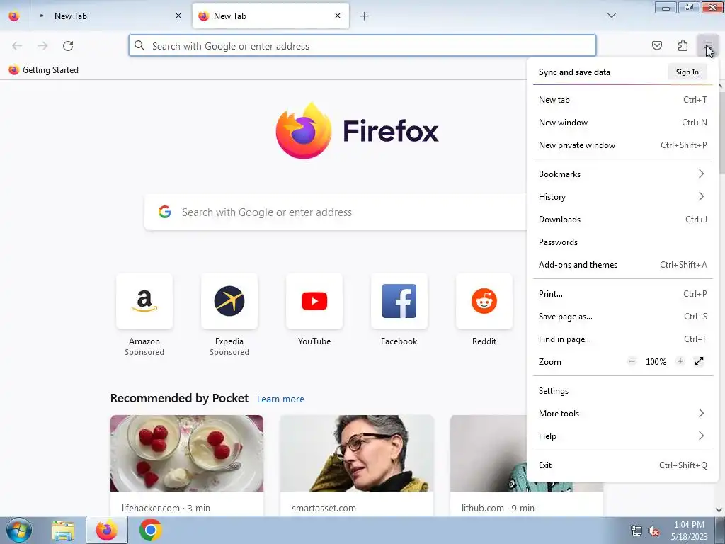Image resolution: width=725 pixels, height=544 pixels.
Task: Open the Firefox View pinned tab icon
Action: 14,16
